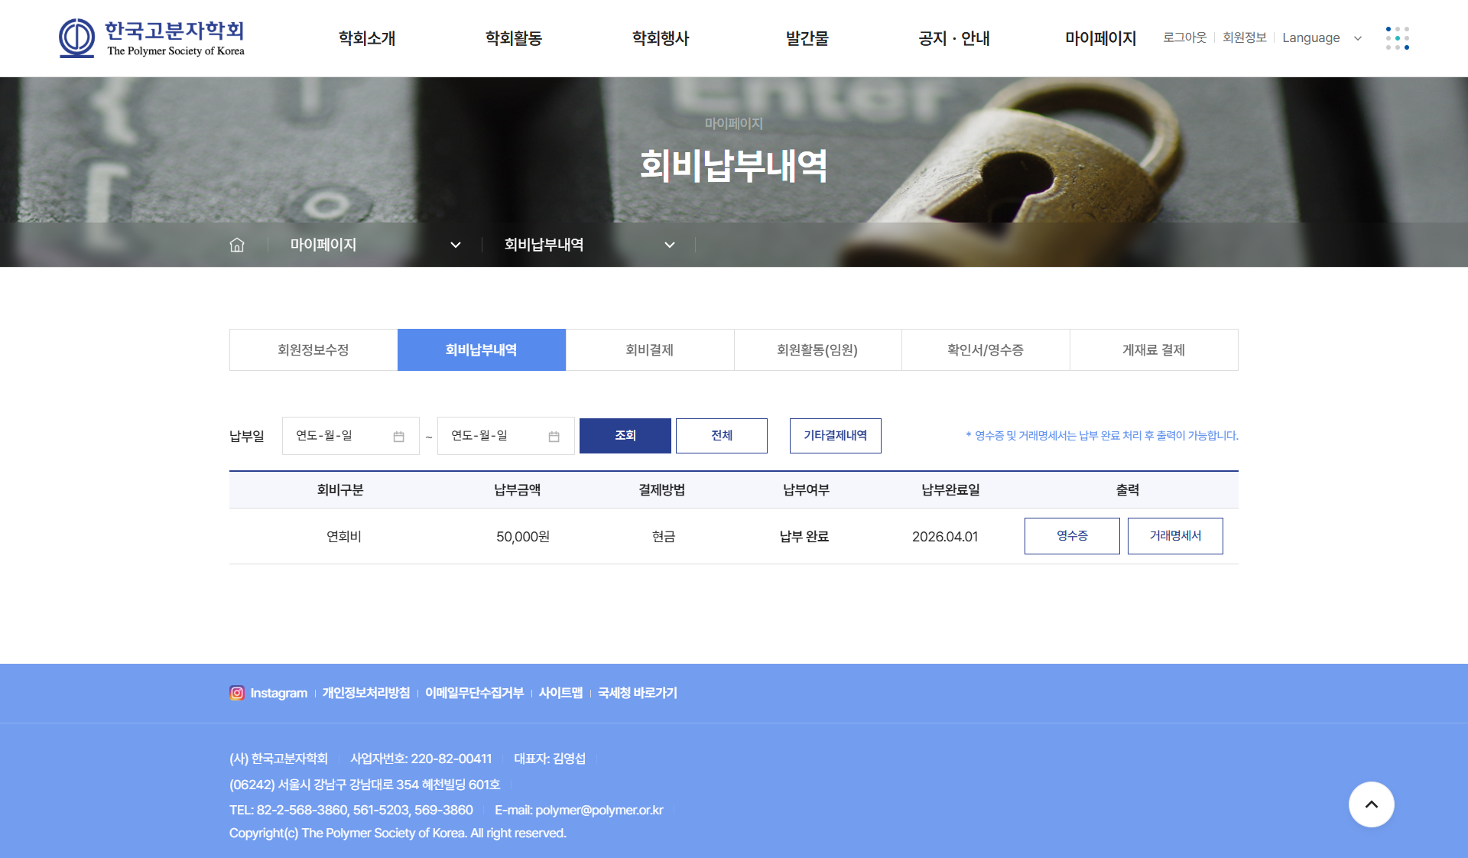Expand the 회비납부내역 breadcrumb dropdown
The image size is (1468, 858).
click(x=669, y=245)
